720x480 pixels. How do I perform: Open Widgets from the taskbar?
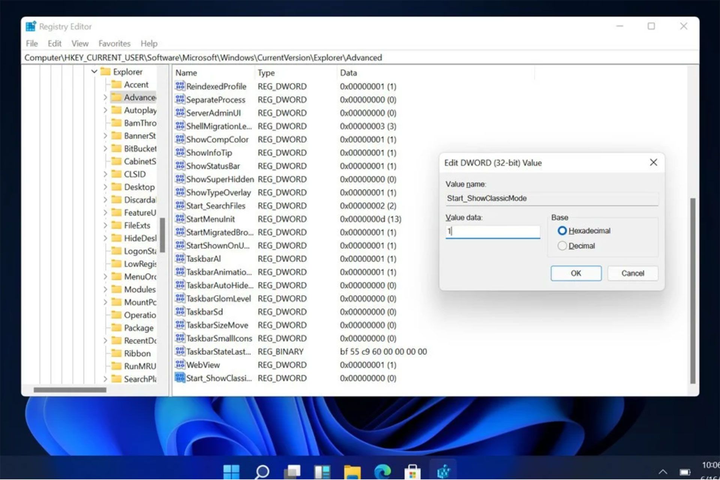[322, 471]
